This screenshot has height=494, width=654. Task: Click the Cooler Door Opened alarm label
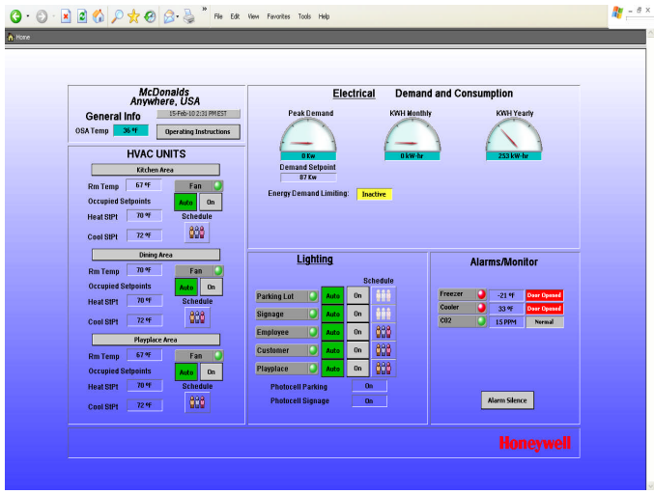click(x=544, y=309)
